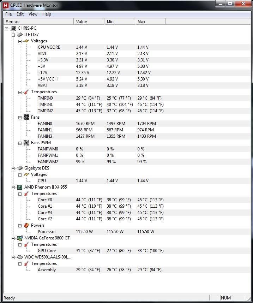This screenshot has height=303, width=253.
Task: Click the Edit menu
Action: 20,14
